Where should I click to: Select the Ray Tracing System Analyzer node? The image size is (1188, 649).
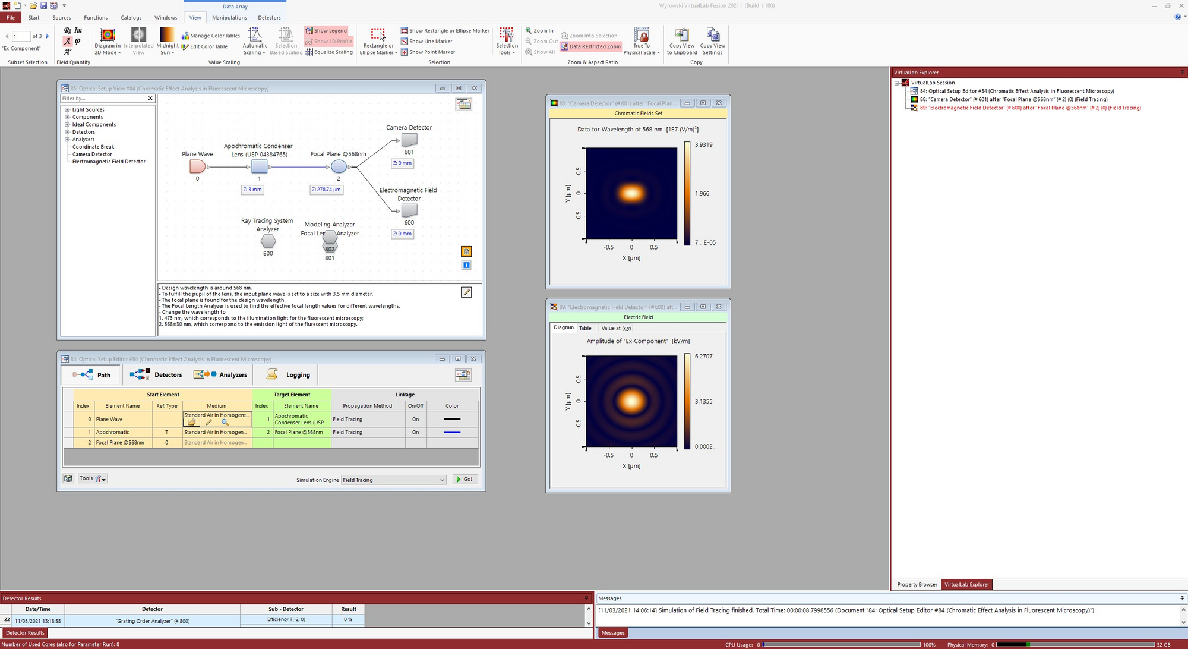click(x=268, y=241)
